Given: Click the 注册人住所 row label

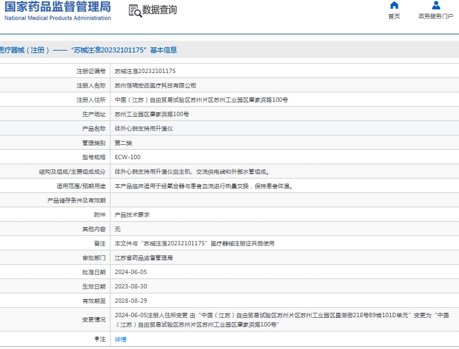Looking at the screenshot, I should [91, 100].
